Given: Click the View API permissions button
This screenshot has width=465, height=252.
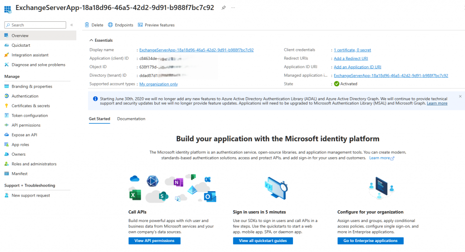Looking at the screenshot, I should 154,241.
